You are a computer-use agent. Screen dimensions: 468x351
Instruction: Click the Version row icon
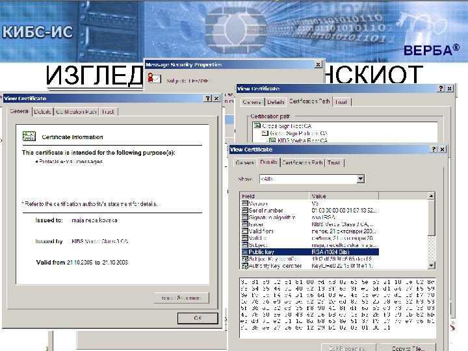tap(245, 203)
